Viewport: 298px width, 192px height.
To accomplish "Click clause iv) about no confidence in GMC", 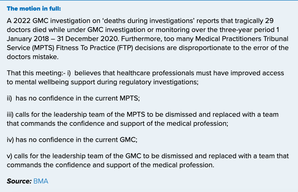I will [72, 140].
